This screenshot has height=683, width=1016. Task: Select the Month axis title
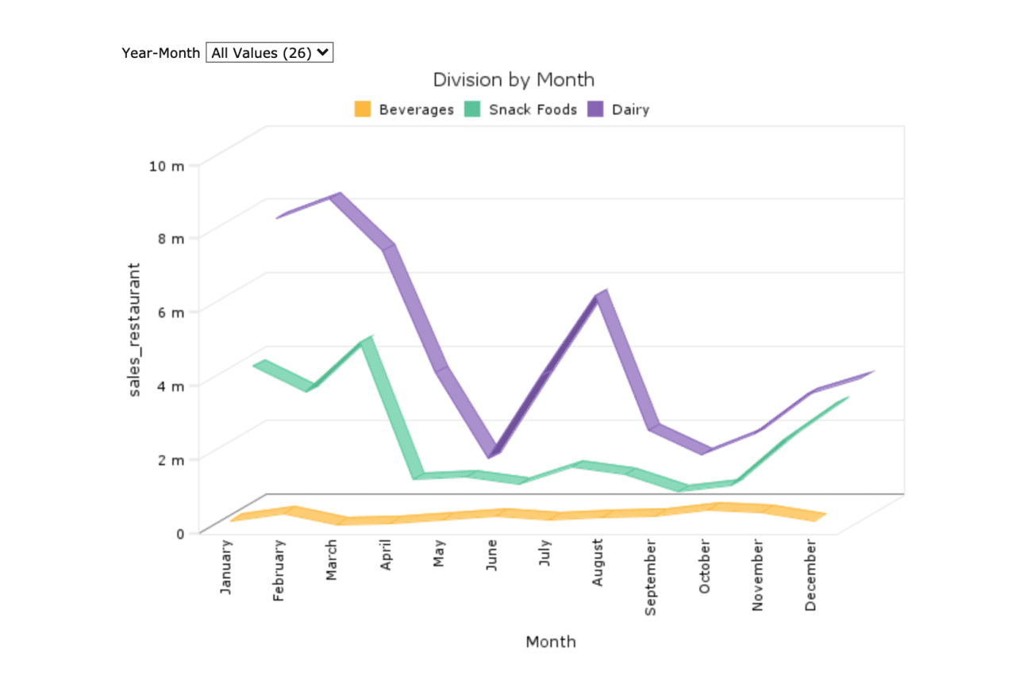[550, 641]
